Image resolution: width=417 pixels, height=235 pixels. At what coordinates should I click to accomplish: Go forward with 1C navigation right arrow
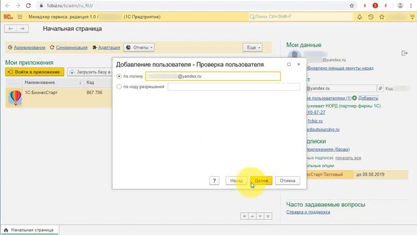[22, 29]
